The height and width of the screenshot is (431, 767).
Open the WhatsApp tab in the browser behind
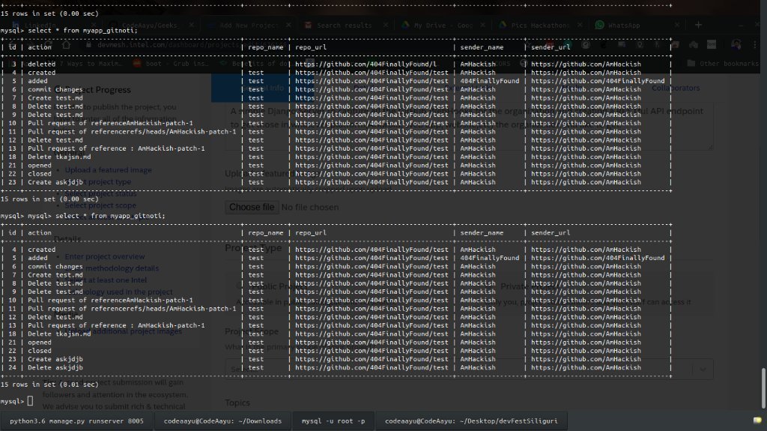click(x=624, y=25)
